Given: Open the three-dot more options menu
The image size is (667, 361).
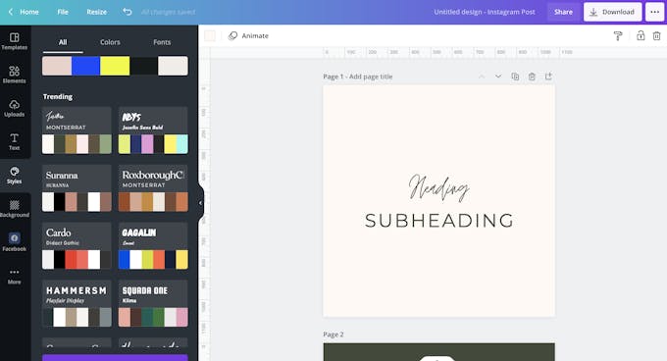Looking at the screenshot, I should (655, 12).
